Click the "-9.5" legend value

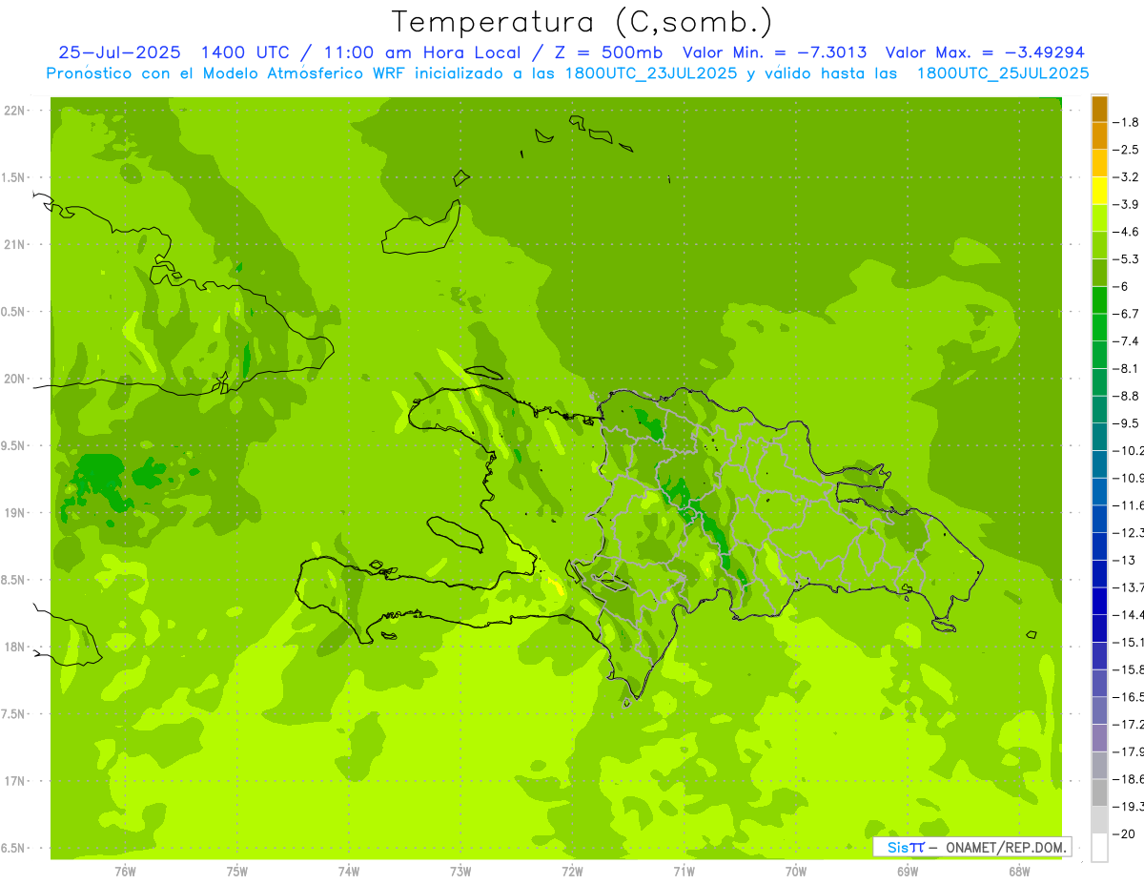1126,423
